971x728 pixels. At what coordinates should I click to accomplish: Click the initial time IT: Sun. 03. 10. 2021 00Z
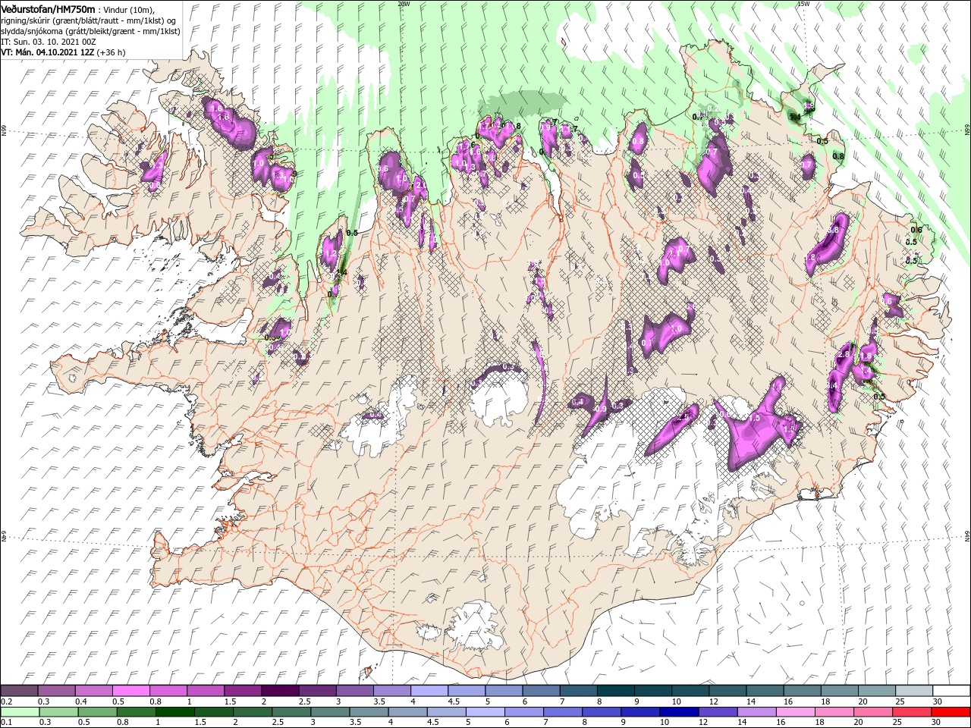pyautogui.click(x=49, y=41)
